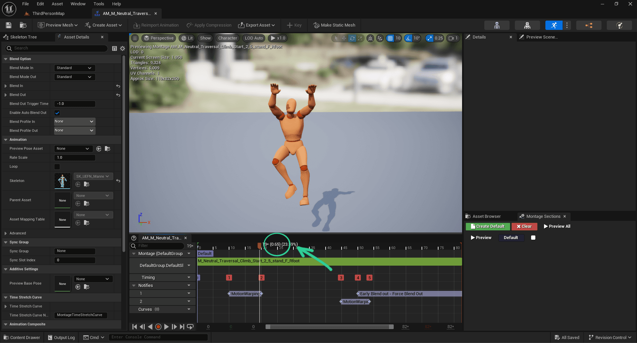Collapse the Sync Group section
The image size is (637, 343).
click(6, 242)
